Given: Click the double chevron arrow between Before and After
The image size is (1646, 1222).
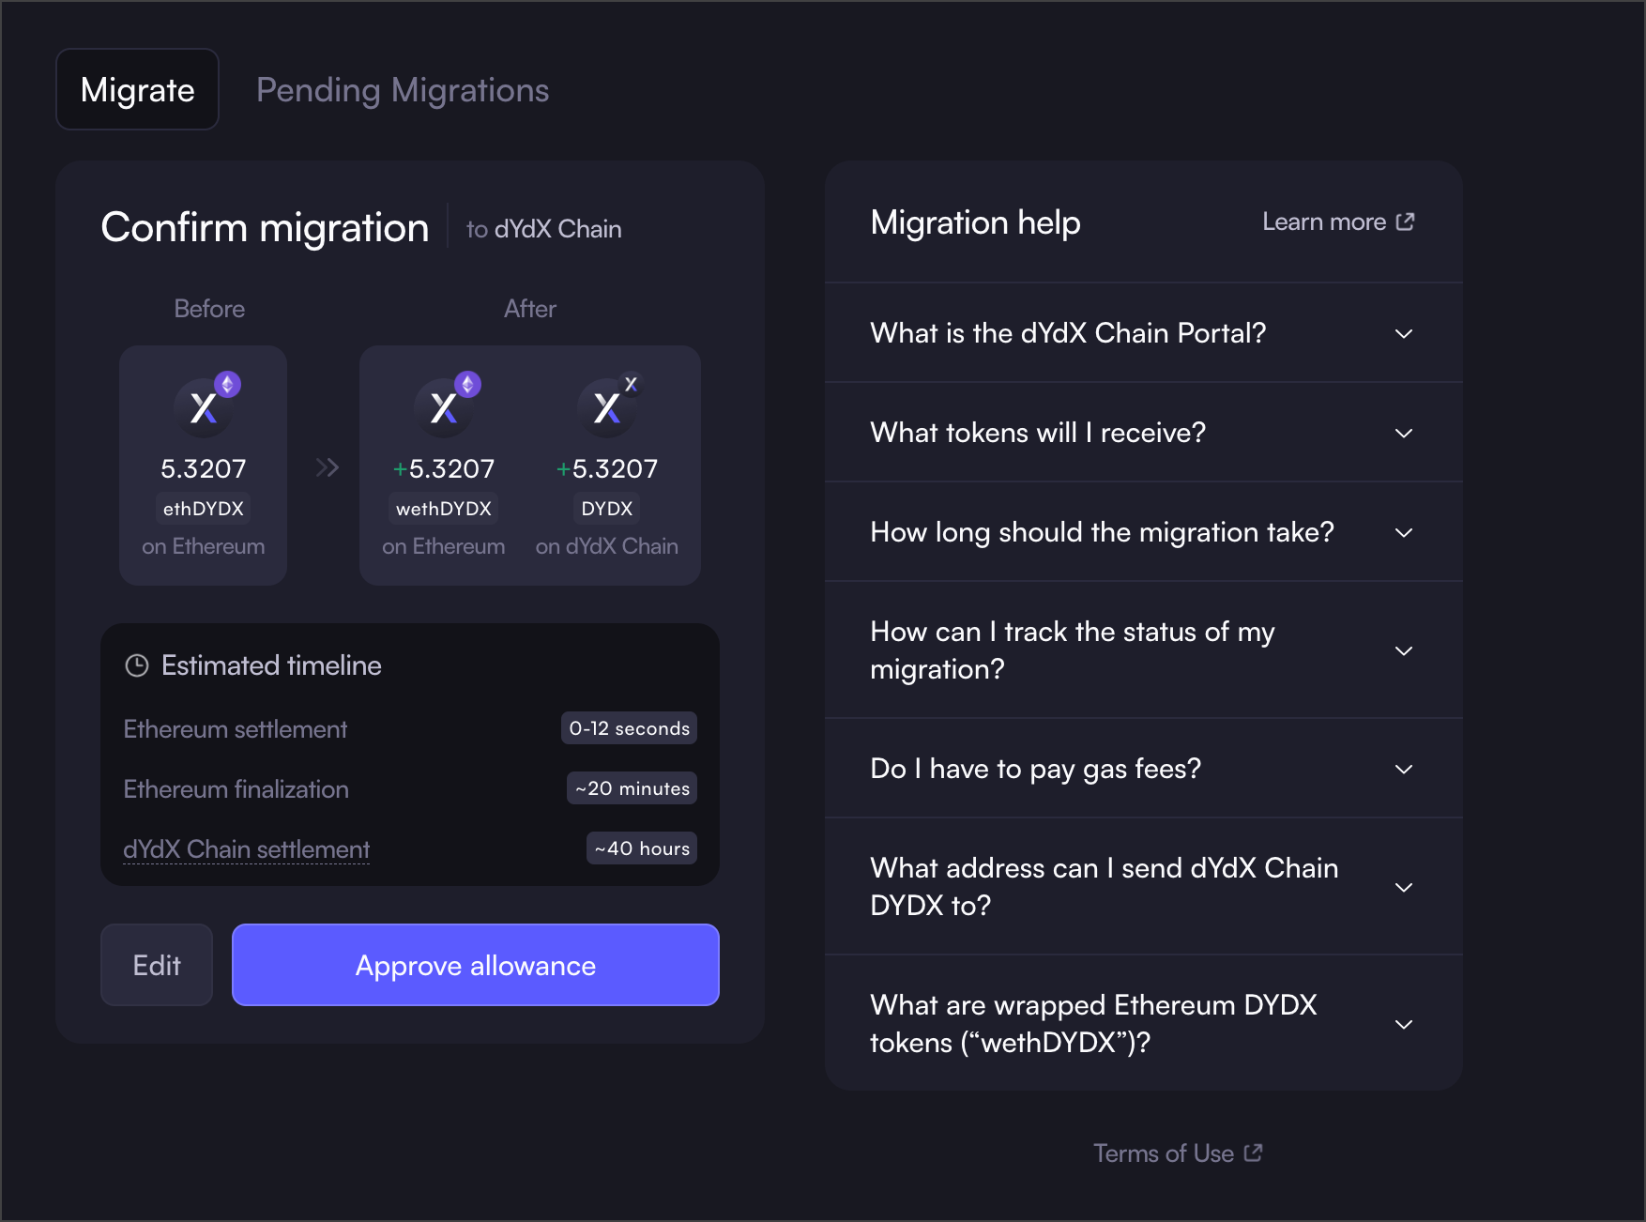Looking at the screenshot, I should [x=327, y=467].
